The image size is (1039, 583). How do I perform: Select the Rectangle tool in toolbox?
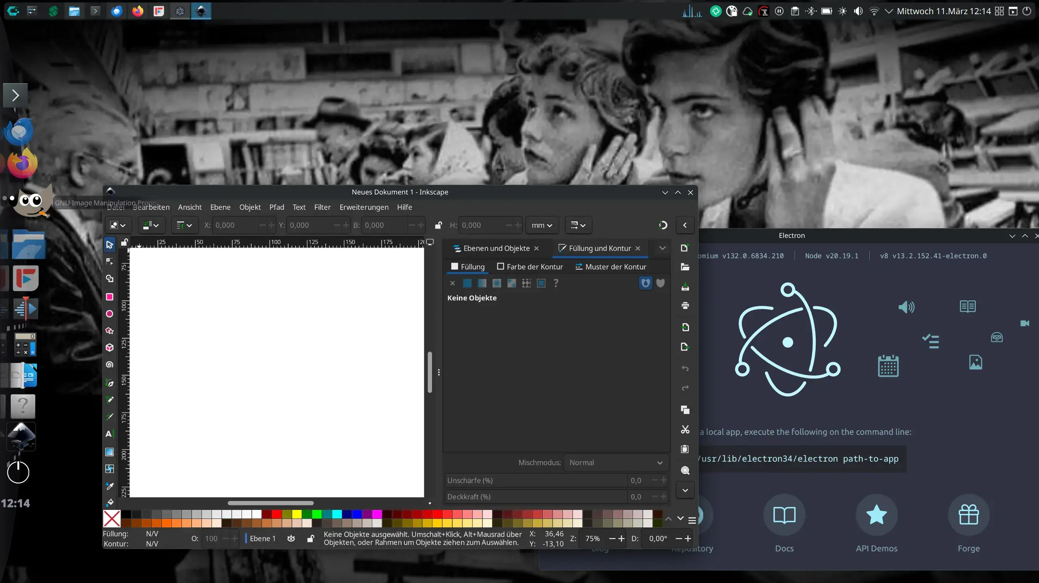point(109,297)
